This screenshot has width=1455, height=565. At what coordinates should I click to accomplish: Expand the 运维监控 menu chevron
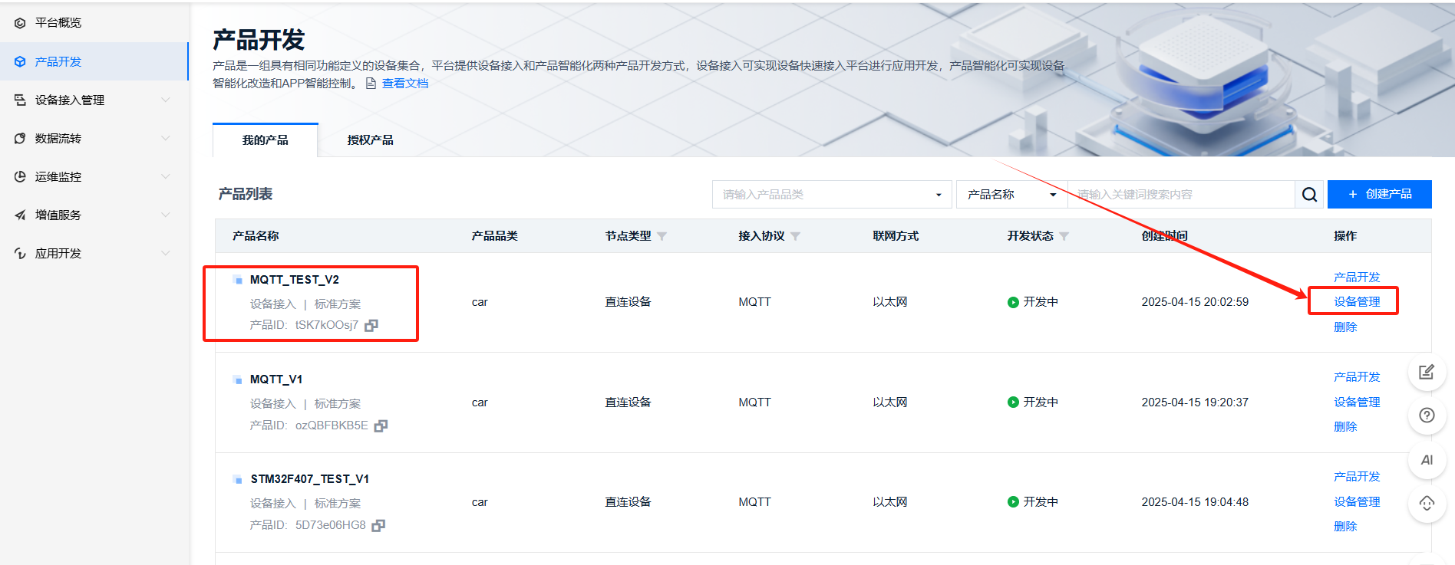[165, 176]
